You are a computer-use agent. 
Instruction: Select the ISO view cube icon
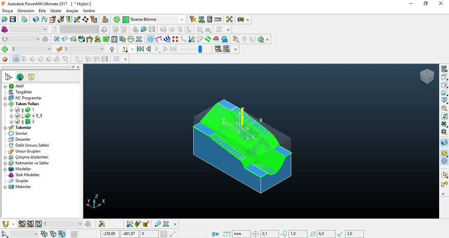coord(444,100)
